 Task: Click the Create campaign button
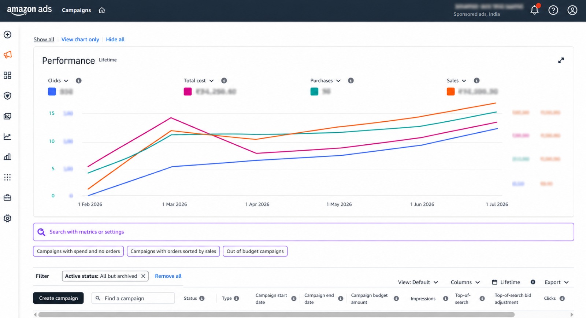coord(58,298)
